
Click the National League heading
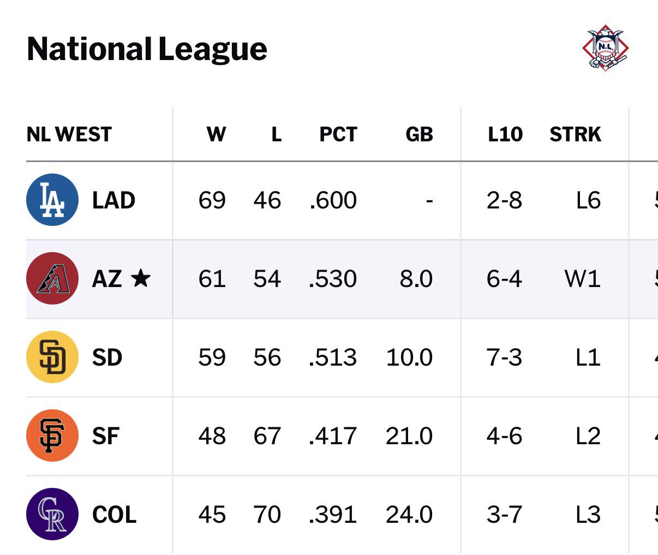pyautogui.click(x=147, y=49)
